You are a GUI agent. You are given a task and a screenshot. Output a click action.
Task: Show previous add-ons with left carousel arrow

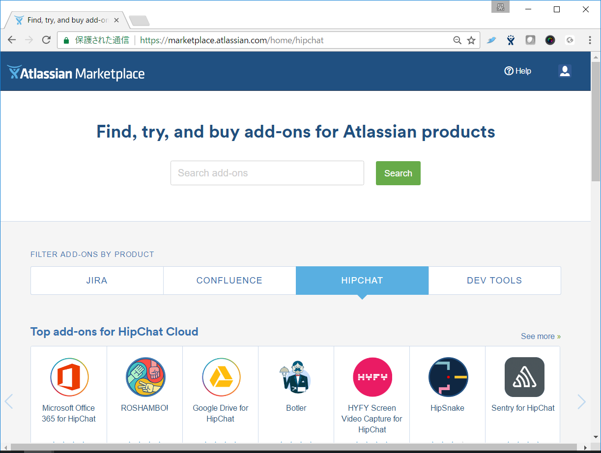(8, 401)
